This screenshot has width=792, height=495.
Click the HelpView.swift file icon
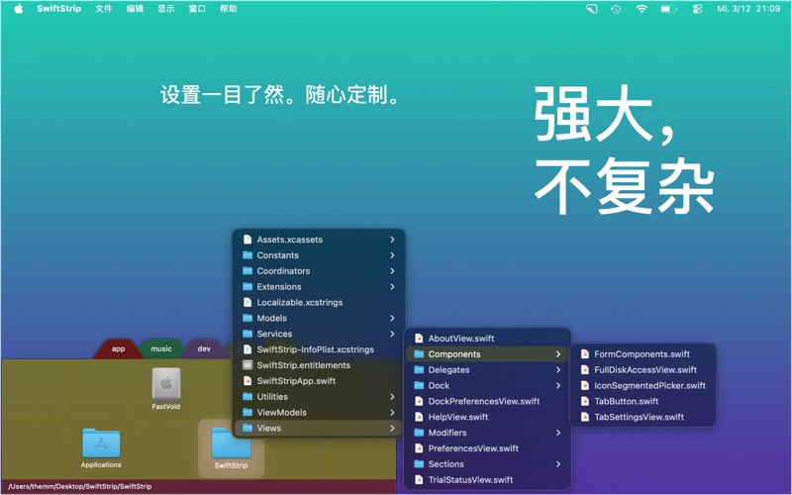coord(419,416)
